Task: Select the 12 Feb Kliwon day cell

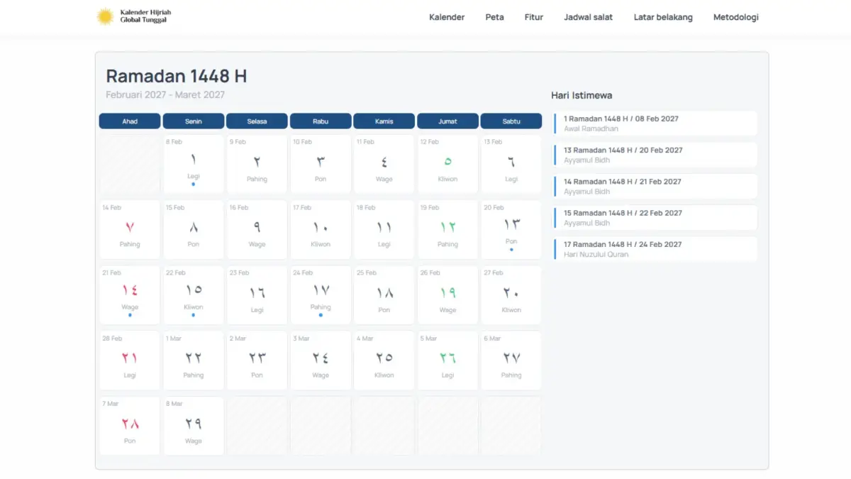Action: coord(447,165)
